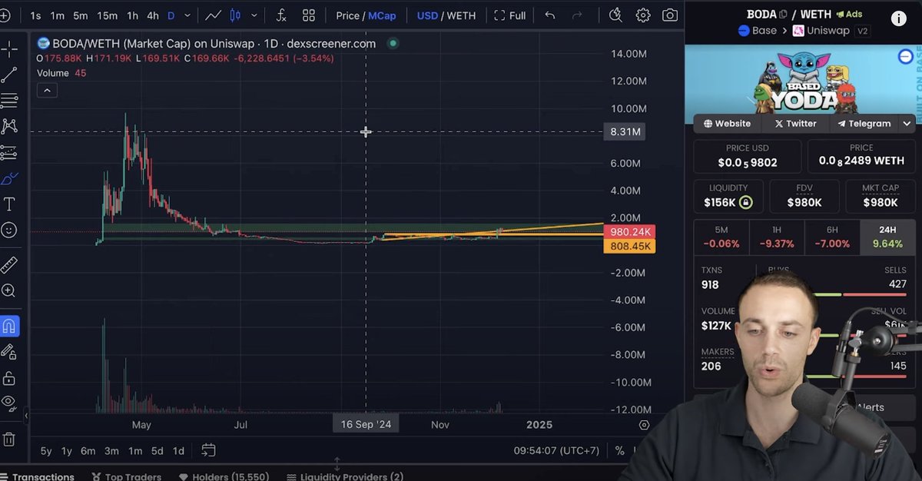Open the emoji and icons tool

pyautogui.click(x=9, y=230)
